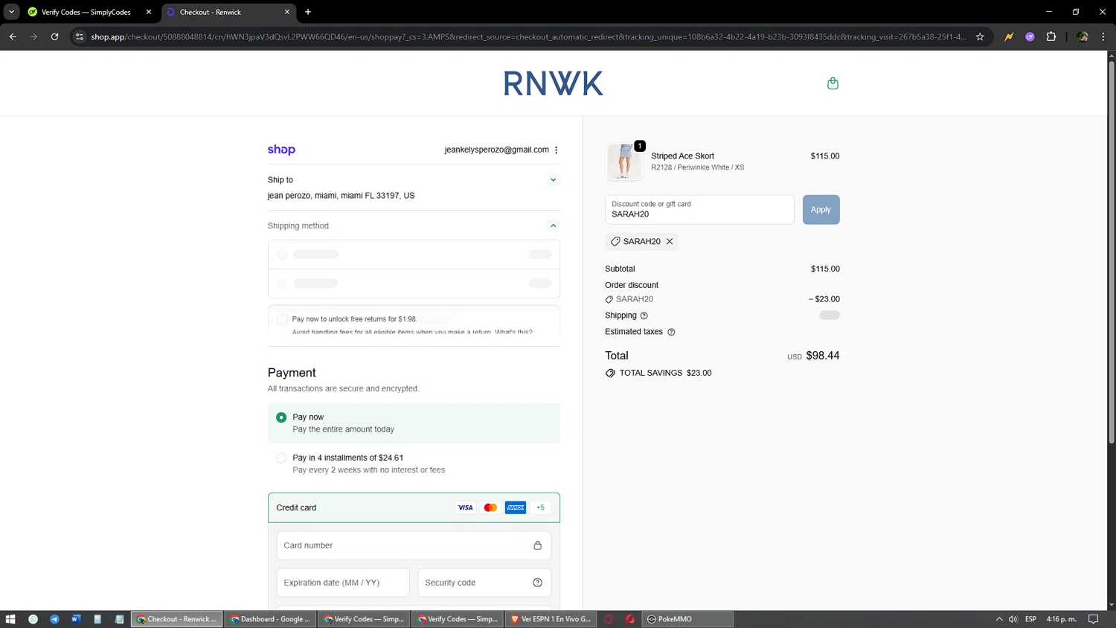Focus the Security code field

coord(484,583)
